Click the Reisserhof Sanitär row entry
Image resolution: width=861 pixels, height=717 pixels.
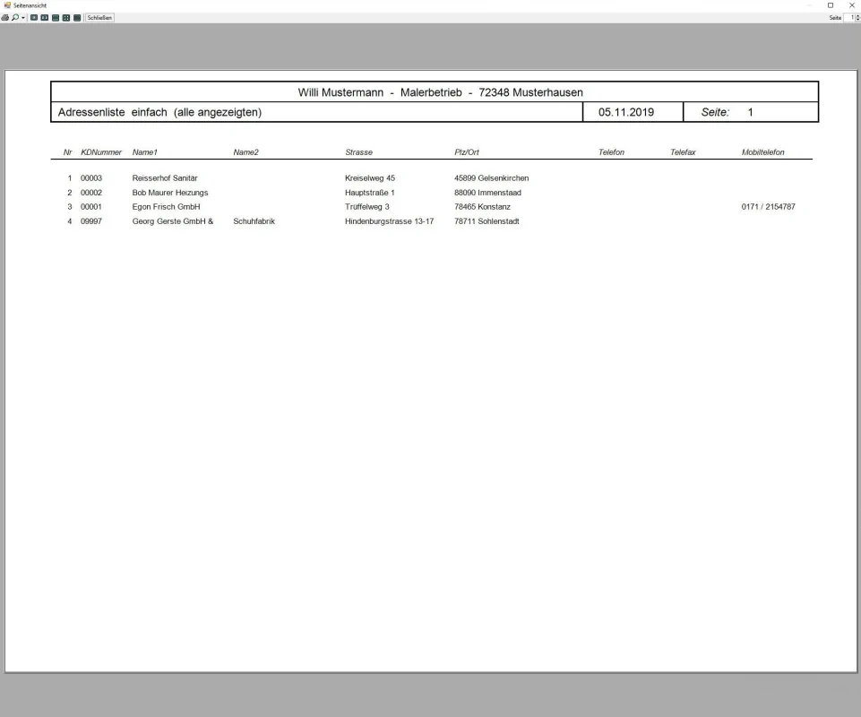[x=165, y=178]
